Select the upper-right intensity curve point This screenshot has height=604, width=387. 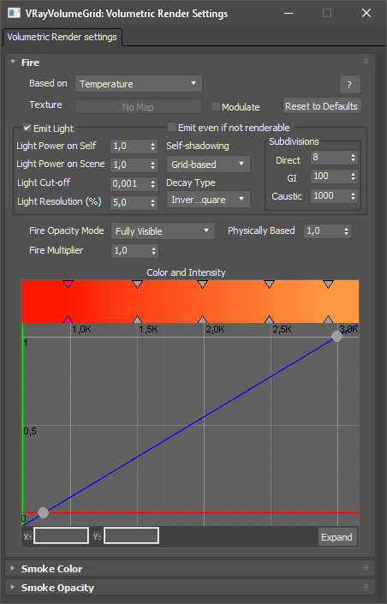(x=336, y=337)
